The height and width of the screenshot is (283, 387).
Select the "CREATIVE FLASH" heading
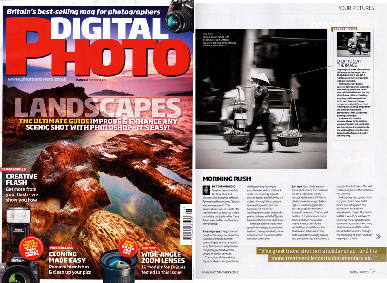pos(22,179)
